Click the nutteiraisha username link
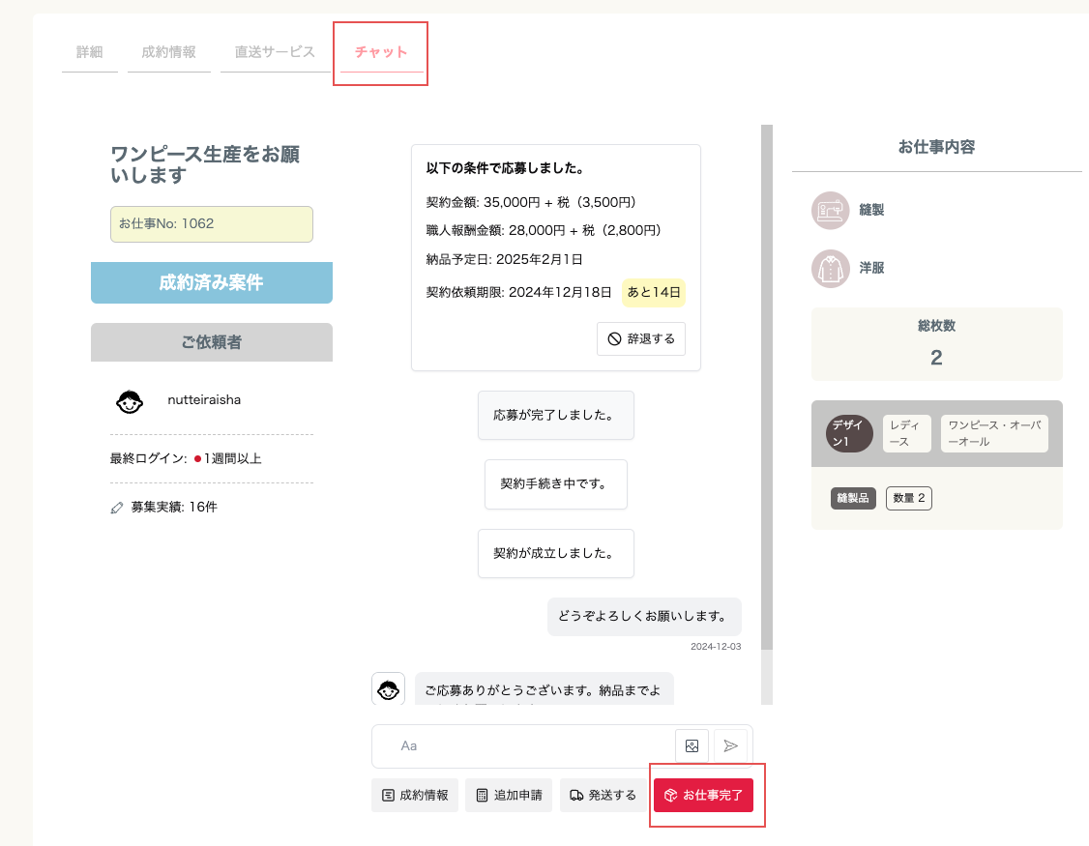Viewport: 1089px width, 846px height. point(204,400)
